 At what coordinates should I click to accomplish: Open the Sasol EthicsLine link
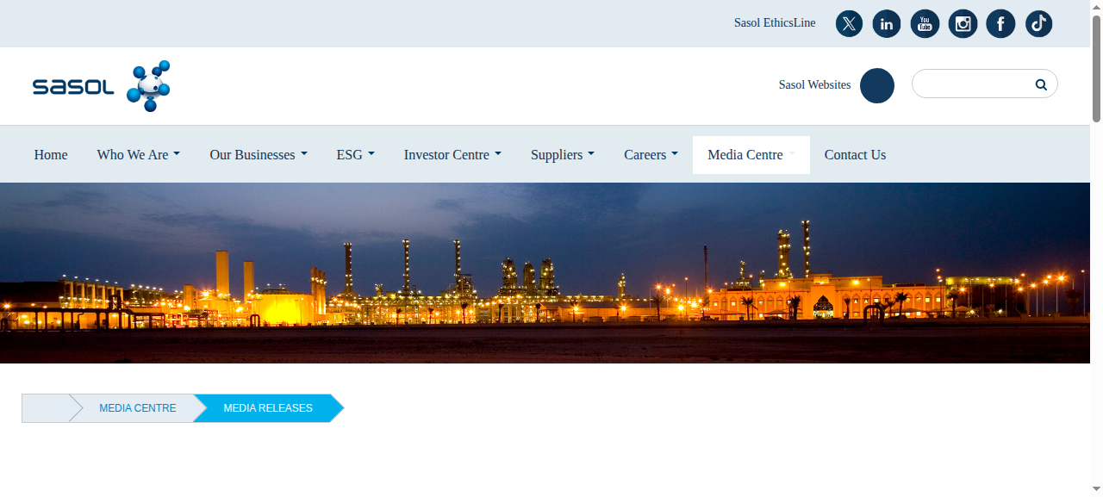coord(775,23)
